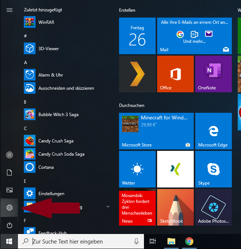Open Candy Crush Soda Saga
The image size is (241, 249).
pyautogui.click(x=67, y=154)
